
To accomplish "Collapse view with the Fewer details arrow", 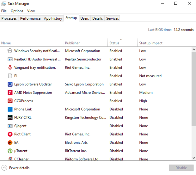I will click(4, 168).
